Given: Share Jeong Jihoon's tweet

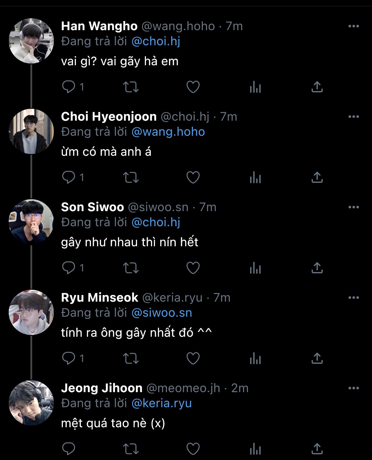Looking at the screenshot, I should (x=317, y=449).
